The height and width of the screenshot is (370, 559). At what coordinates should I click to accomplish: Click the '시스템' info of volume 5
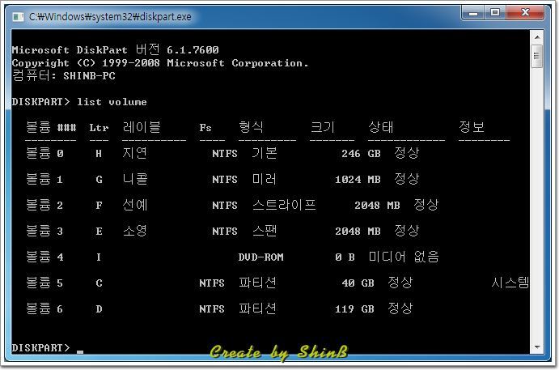pyautogui.click(x=510, y=283)
